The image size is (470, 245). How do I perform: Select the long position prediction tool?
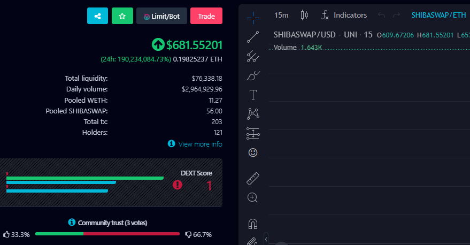point(253,133)
